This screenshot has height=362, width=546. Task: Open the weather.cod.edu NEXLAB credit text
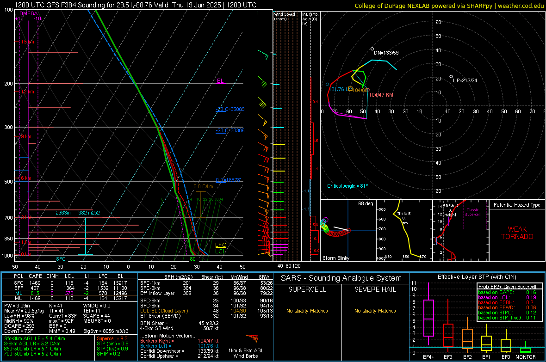point(449,6)
